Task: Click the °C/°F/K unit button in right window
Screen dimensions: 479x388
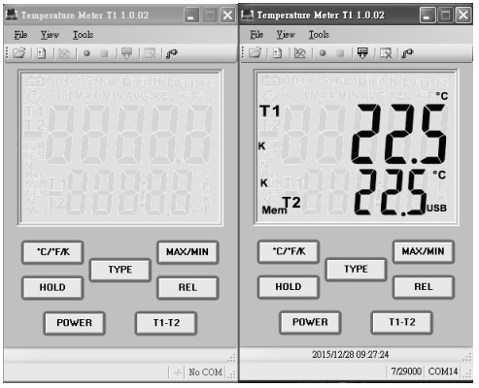Action: 289,251
